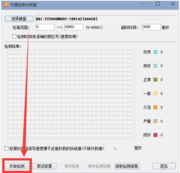Image resolution: width=180 pixels, height=173 pixels.
Task: Click the 超时时间 label
Action: click(x=130, y=27)
